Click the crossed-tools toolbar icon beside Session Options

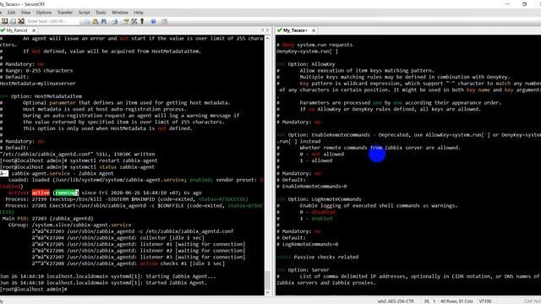point(134,21)
